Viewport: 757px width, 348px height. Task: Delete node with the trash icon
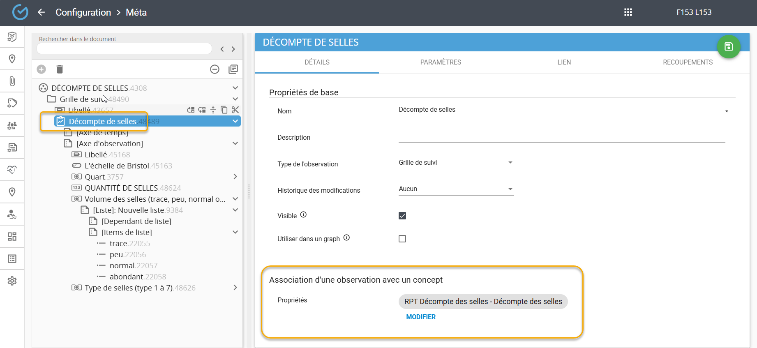point(60,69)
